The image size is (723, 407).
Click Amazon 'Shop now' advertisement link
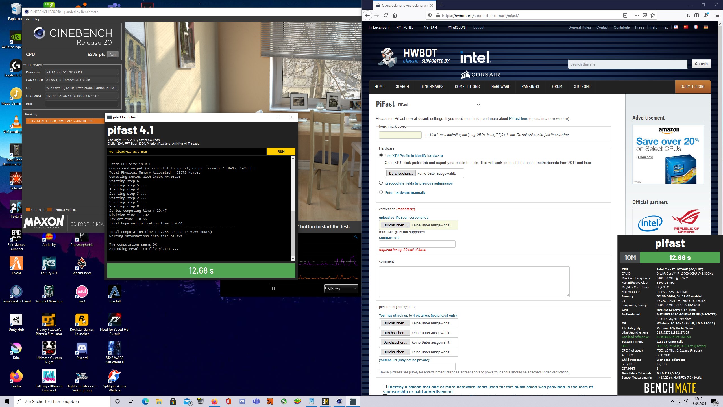pos(645,157)
